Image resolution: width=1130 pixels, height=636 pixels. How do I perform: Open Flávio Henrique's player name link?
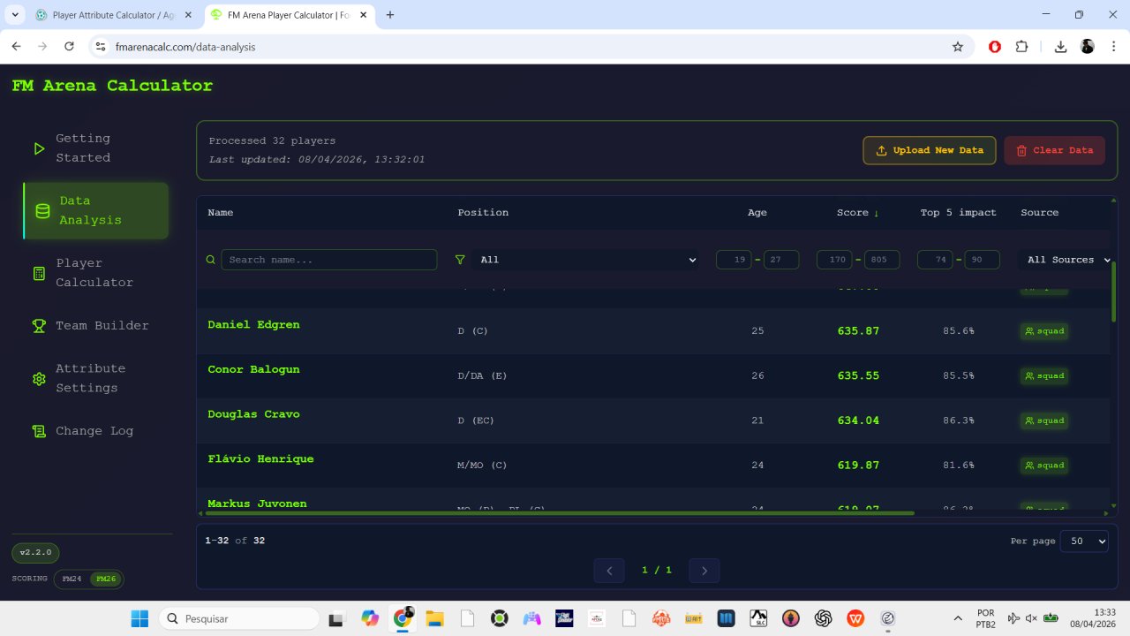pos(260,459)
